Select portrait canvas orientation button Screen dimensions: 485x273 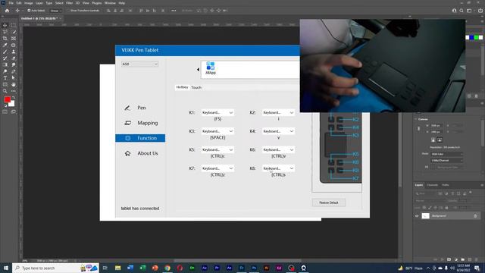click(x=433, y=140)
